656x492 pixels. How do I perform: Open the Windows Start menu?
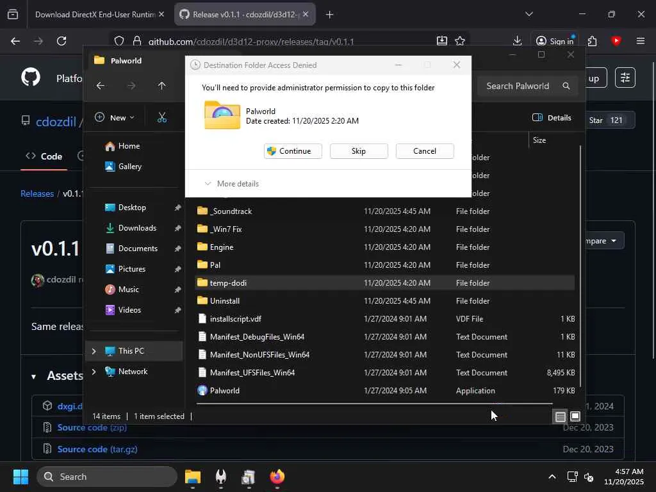[x=20, y=477]
